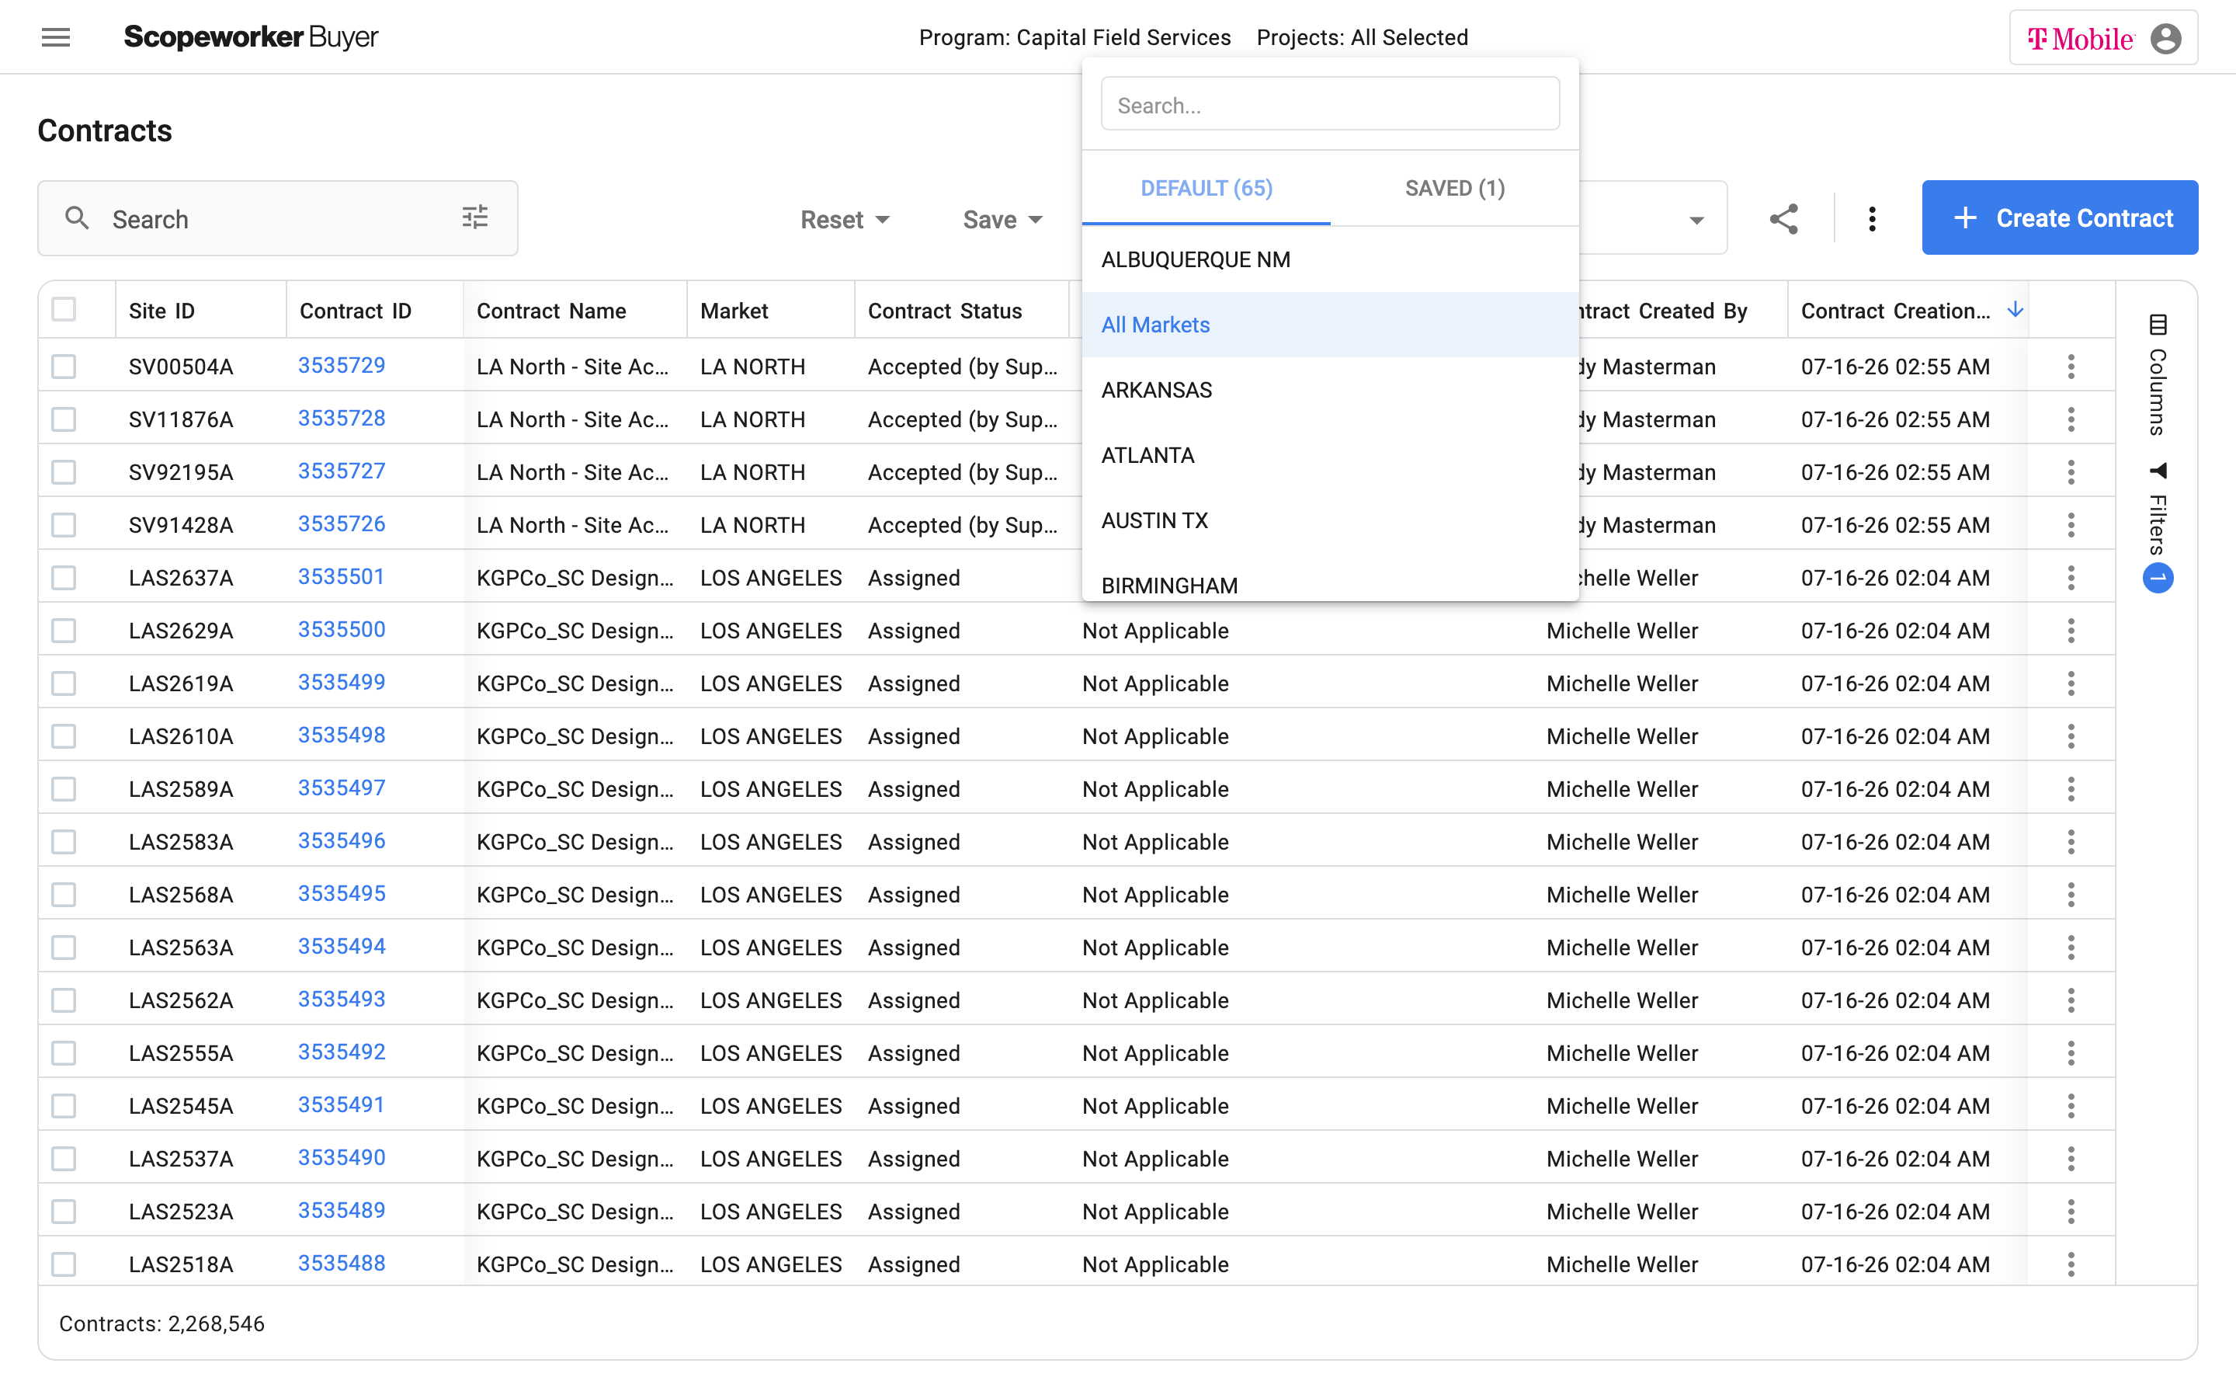This screenshot has width=2236, height=1398.
Task: Open row actions menu for contract 3535493
Action: [2071, 1000]
